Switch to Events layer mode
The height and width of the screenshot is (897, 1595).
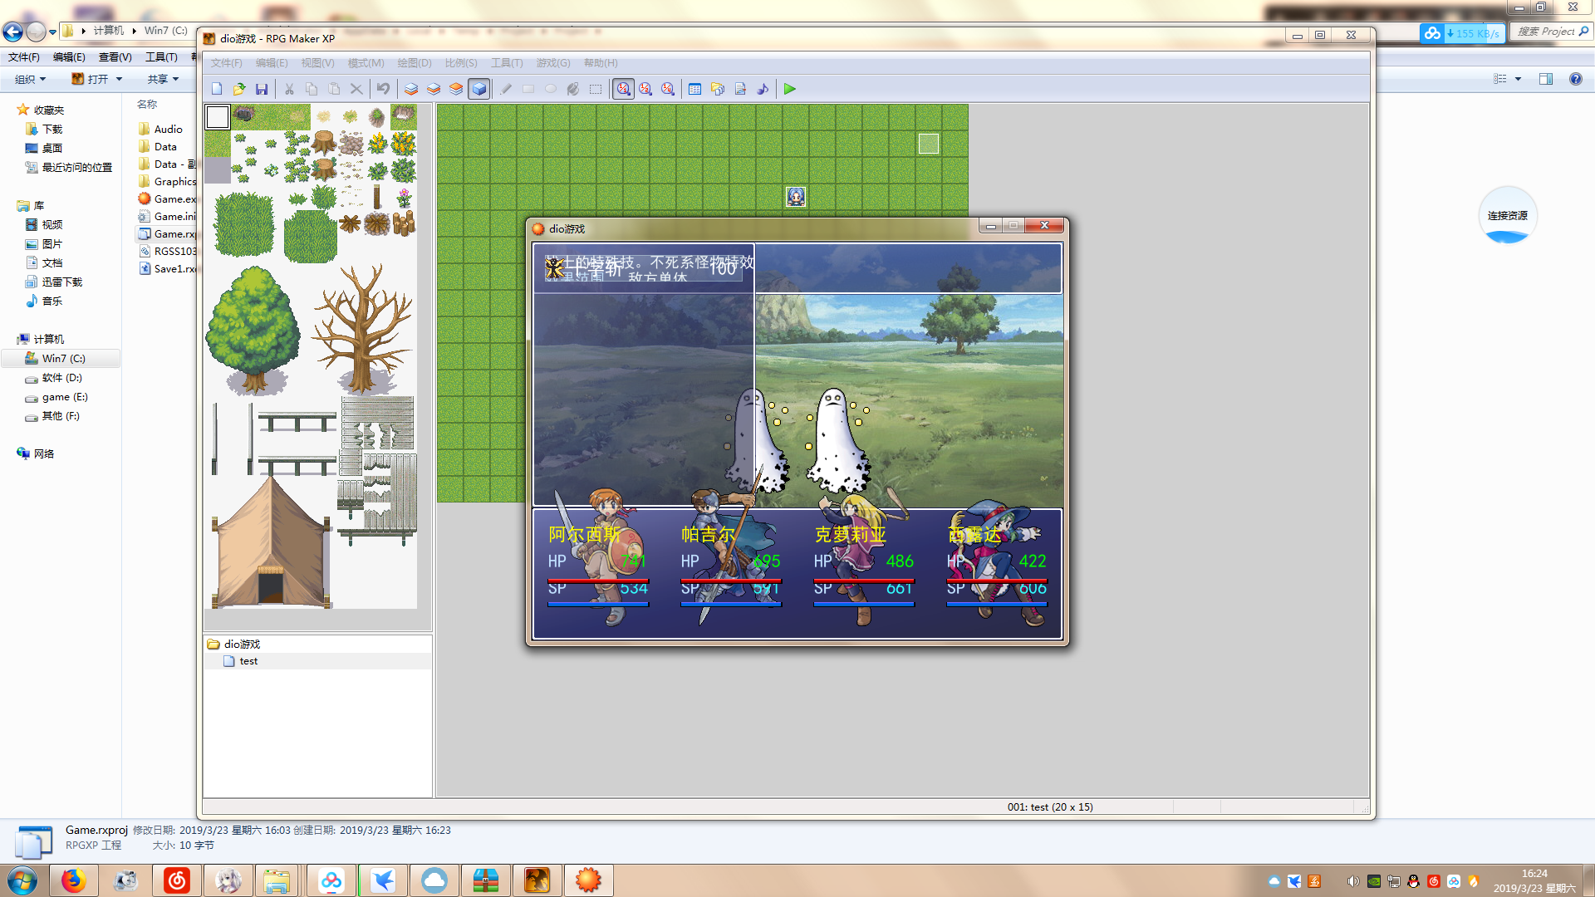coord(479,89)
